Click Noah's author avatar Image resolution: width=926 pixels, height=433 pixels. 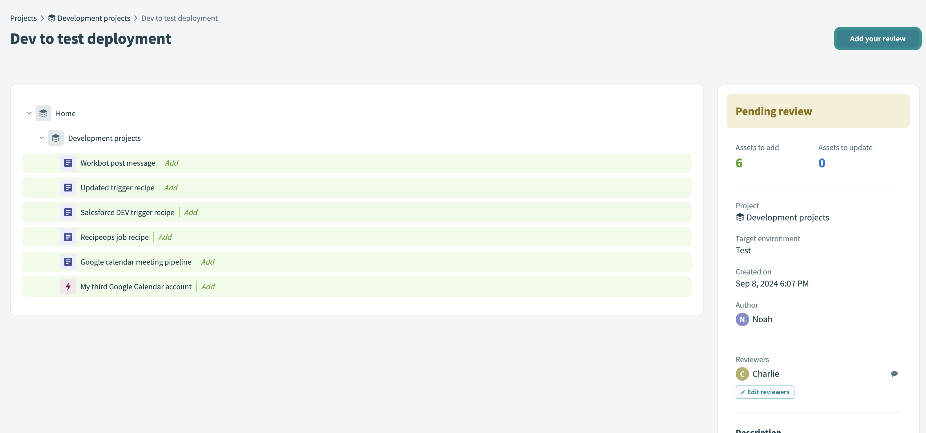tap(742, 319)
